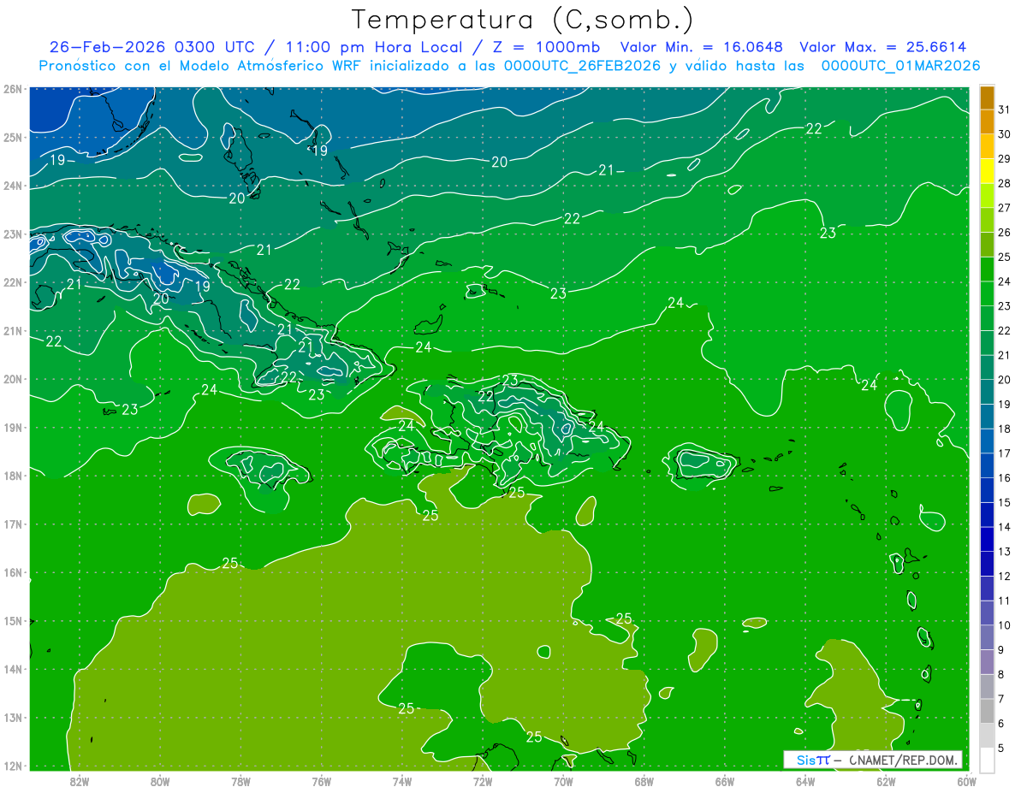Click the longitude label "78W"

[x=240, y=781]
